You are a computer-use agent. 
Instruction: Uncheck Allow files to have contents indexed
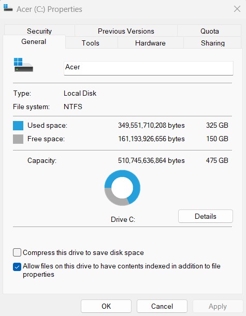click(x=17, y=267)
